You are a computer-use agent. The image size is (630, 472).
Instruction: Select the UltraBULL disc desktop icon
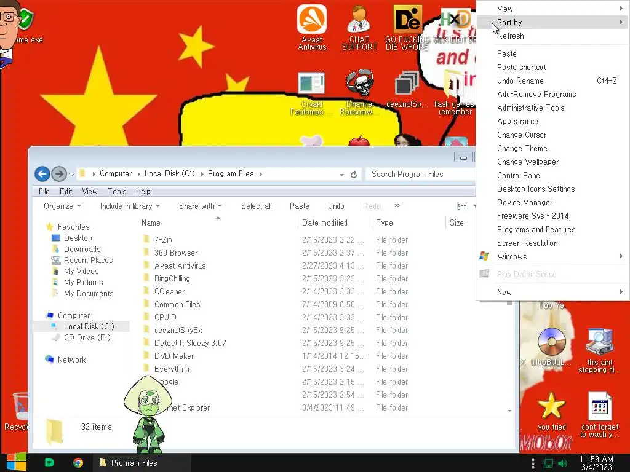click(551, 347)
